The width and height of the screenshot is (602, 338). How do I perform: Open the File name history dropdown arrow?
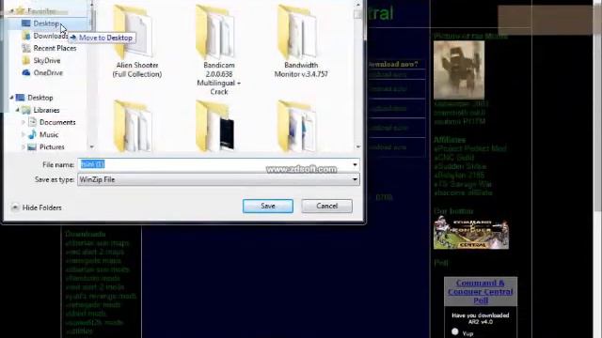[x=355, y=164]
